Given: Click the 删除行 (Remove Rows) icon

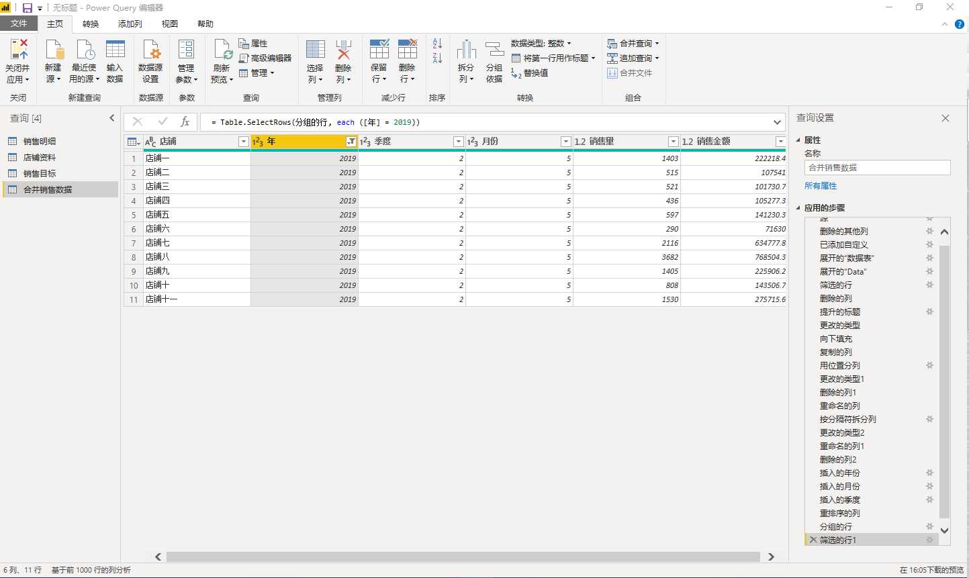Looking at the screenshot, I should (408, 49).
